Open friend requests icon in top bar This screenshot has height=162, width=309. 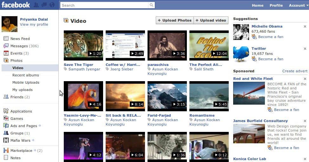[36, 5]
